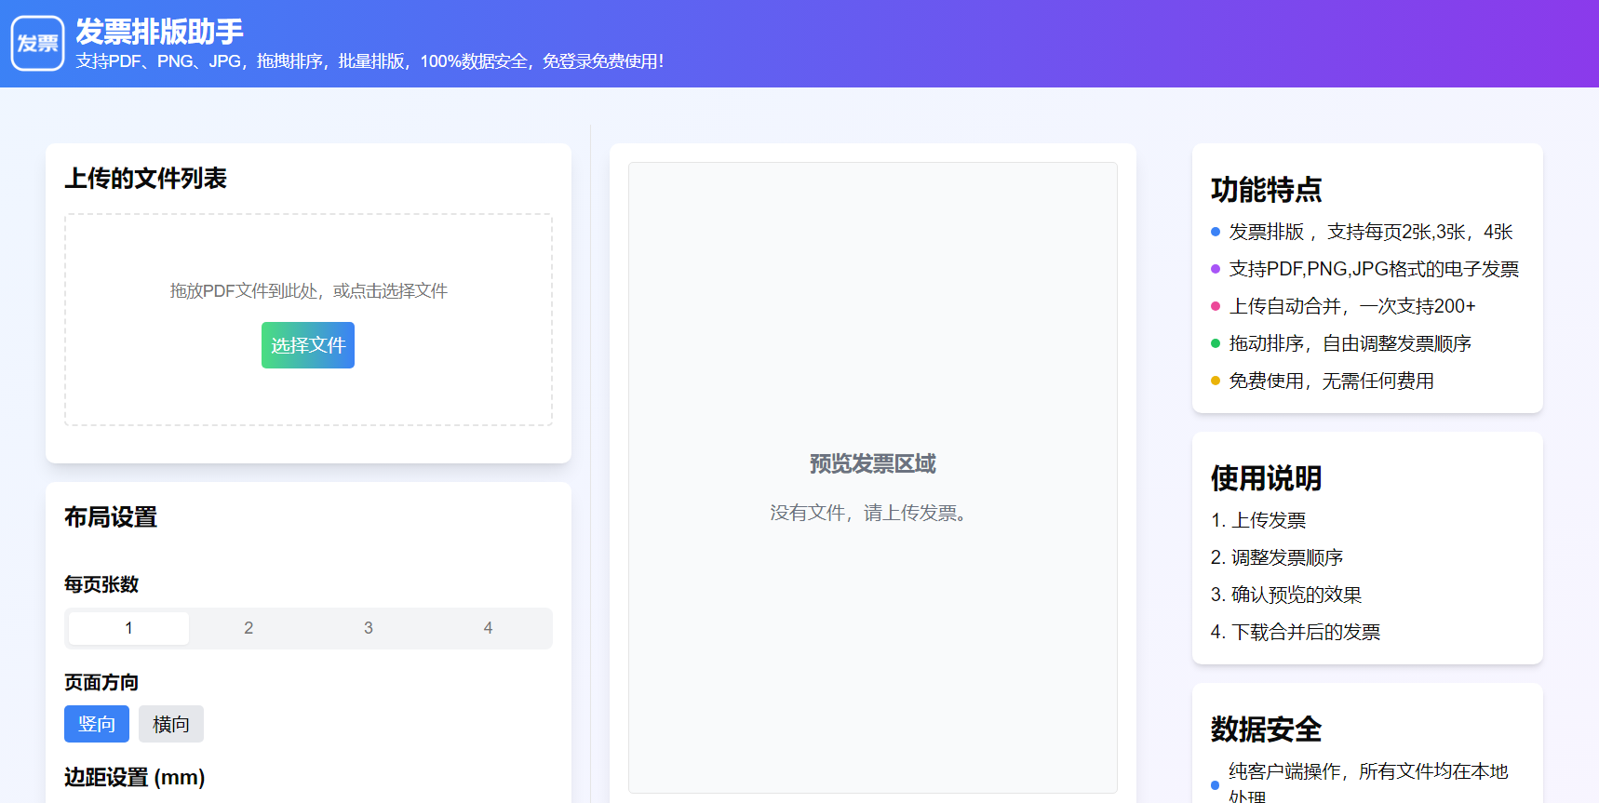Screen dimensions: 1599x803
Task: Select 2 invoices per page
Action: click(x=249, y=628)
